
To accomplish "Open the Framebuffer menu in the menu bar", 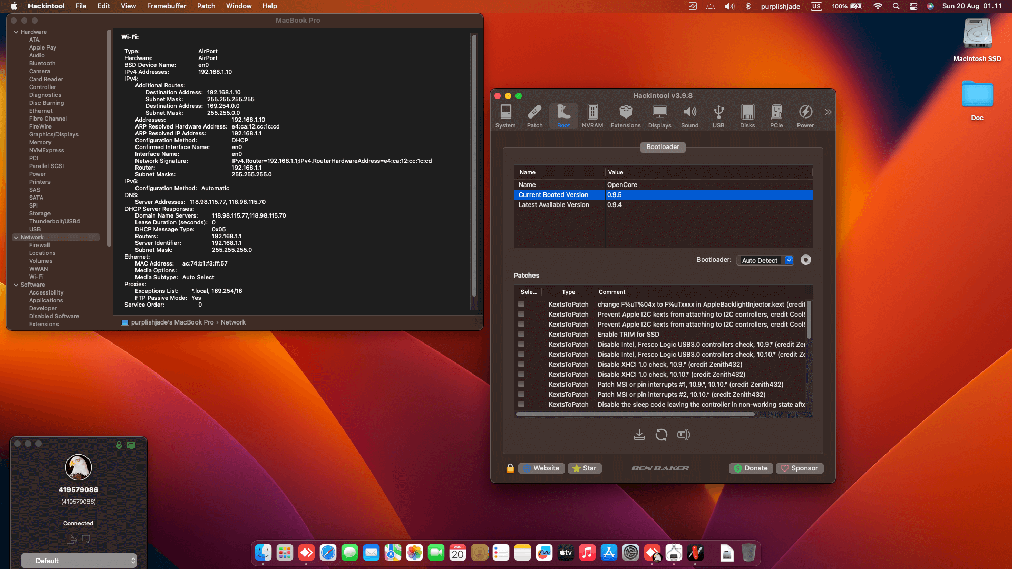I will (166, 6).
